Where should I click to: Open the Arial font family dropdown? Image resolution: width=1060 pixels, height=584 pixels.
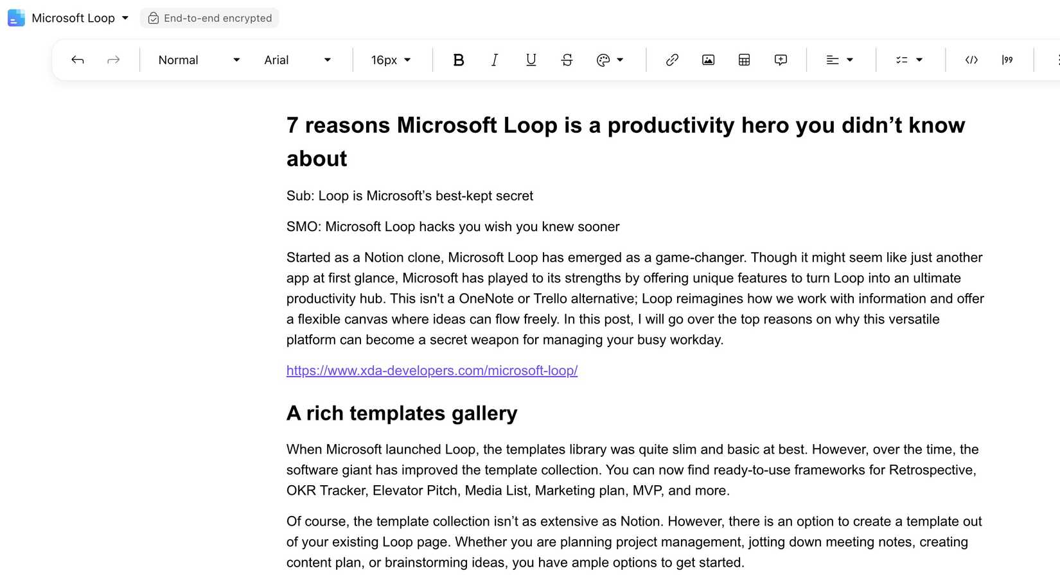click(x=297, y=60)
